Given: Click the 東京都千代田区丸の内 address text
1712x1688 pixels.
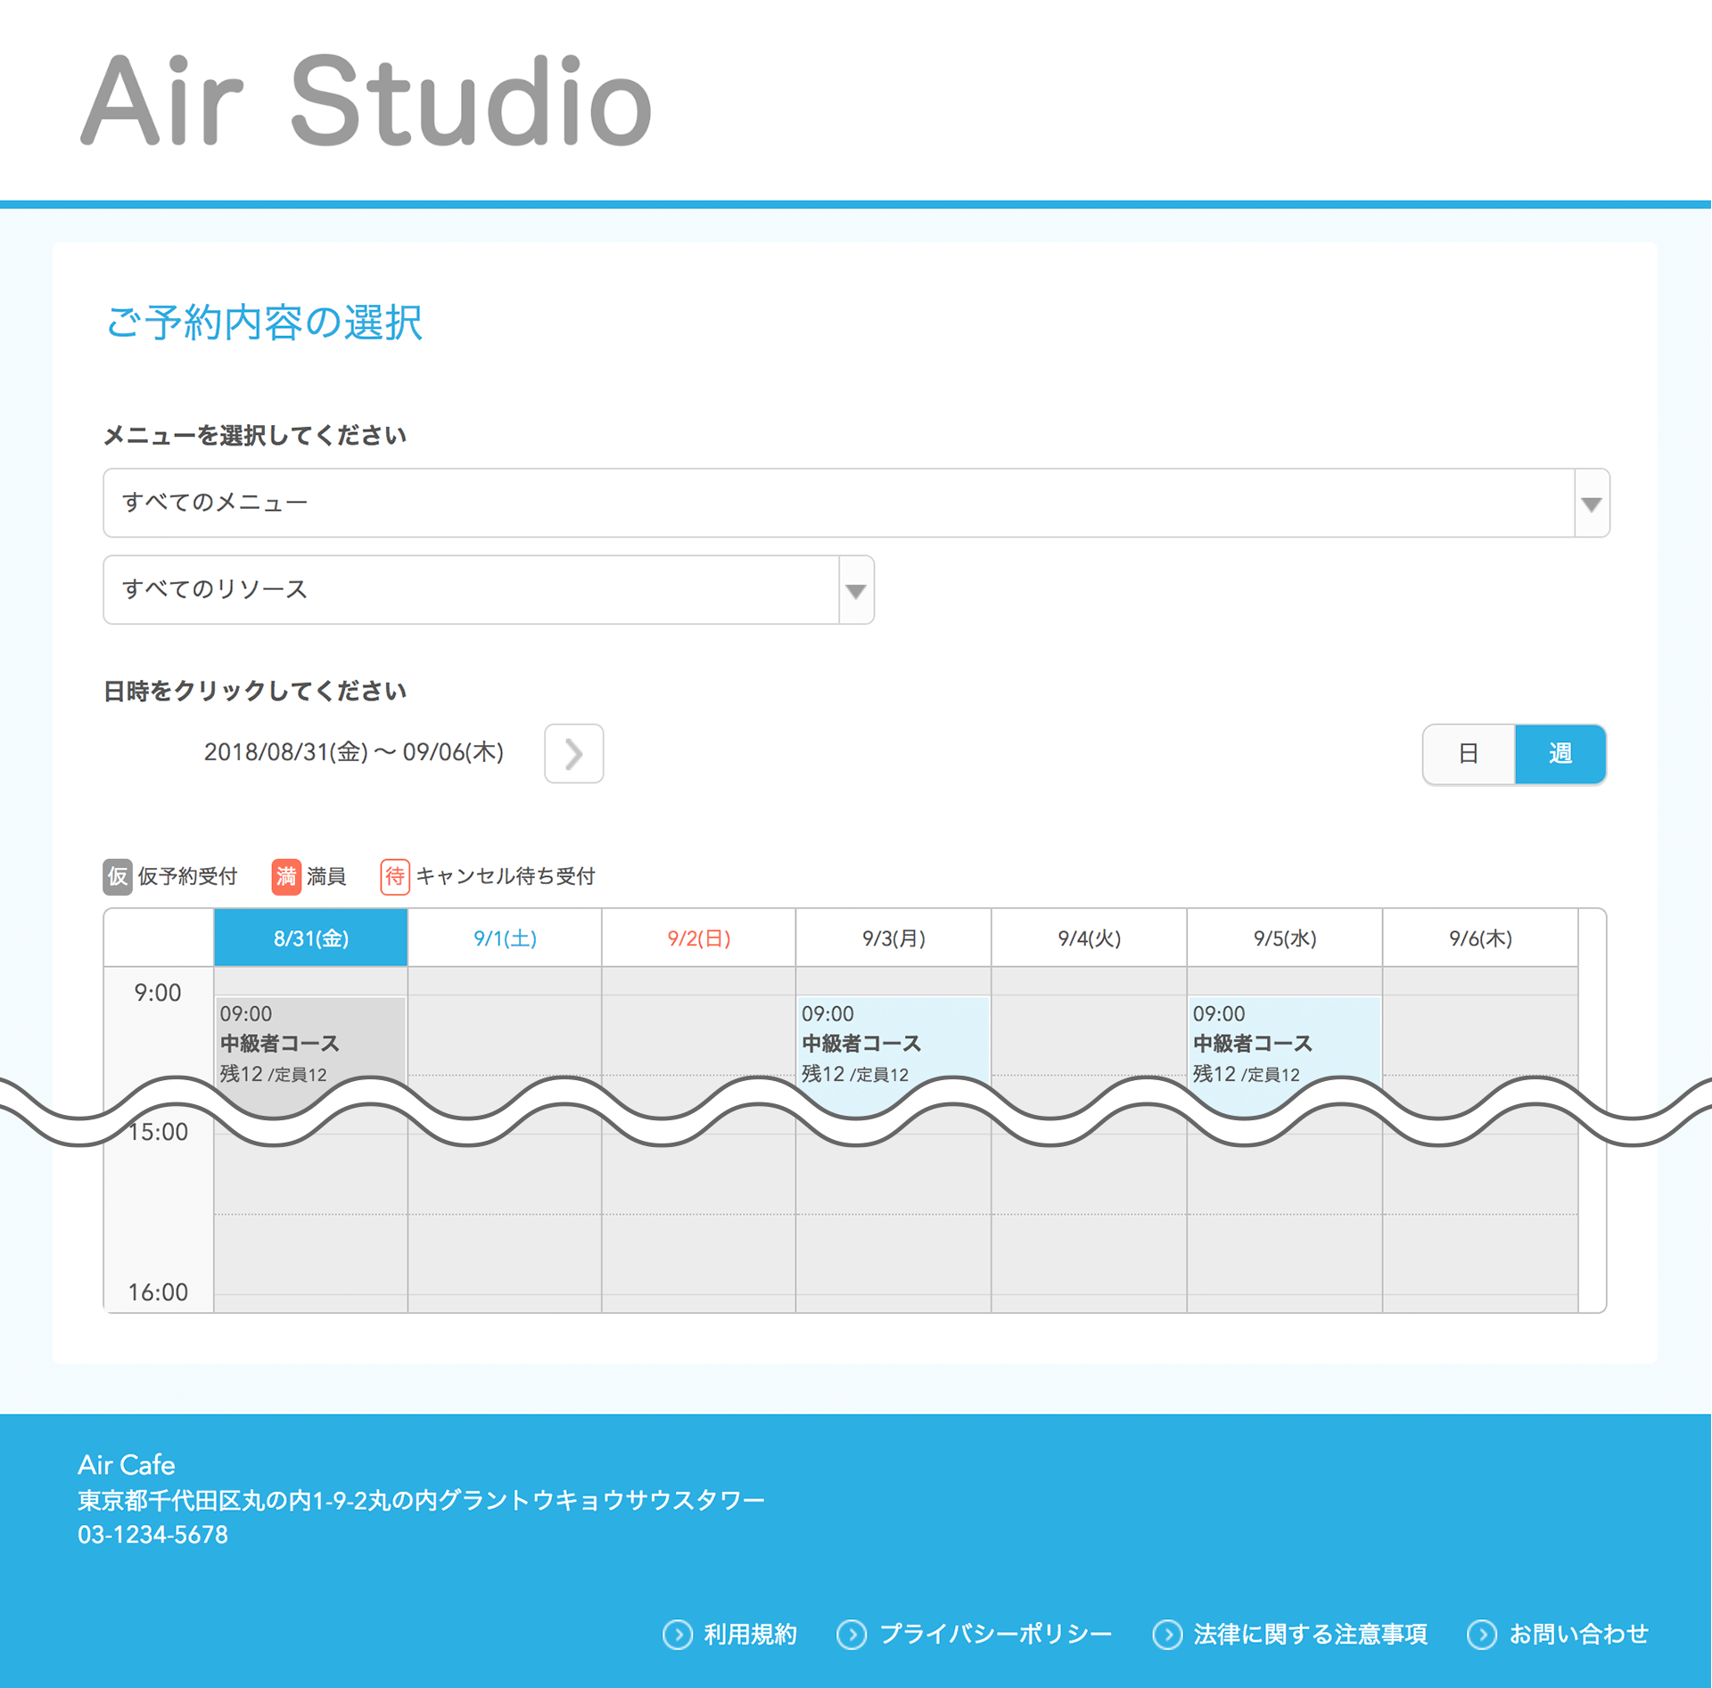Looking at the screenshot, I should tap(421, 1501).
